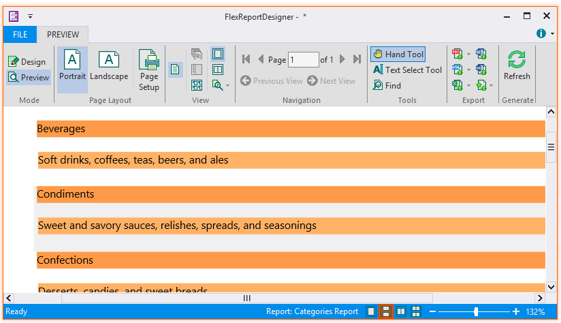
Task: Expand the zoom tool dropdown arrow
Action: click(x=227, y=86)
